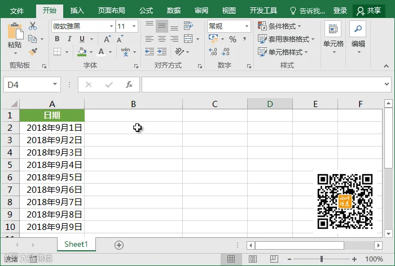395x266 pixels.
Task: Click the Wrap Text icon
Action: click(188, 26)
